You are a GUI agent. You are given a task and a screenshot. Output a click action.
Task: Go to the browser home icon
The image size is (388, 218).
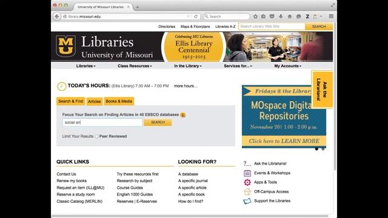tap(290, 16)
